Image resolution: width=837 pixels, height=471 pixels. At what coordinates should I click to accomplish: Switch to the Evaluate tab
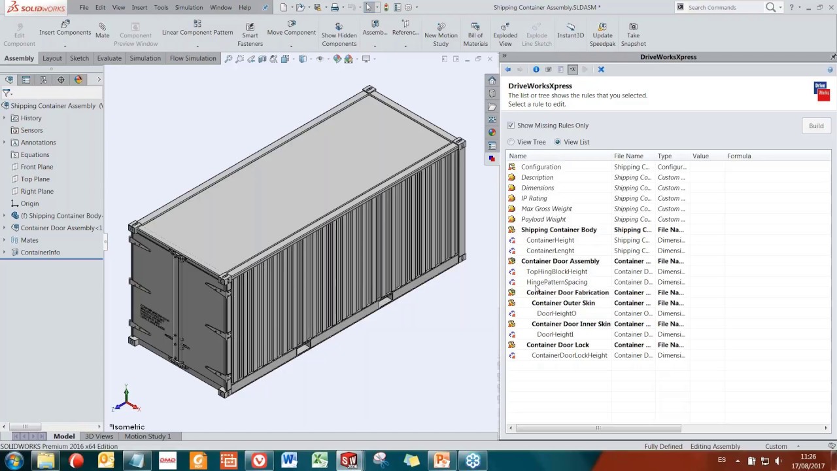click(109, 58)
